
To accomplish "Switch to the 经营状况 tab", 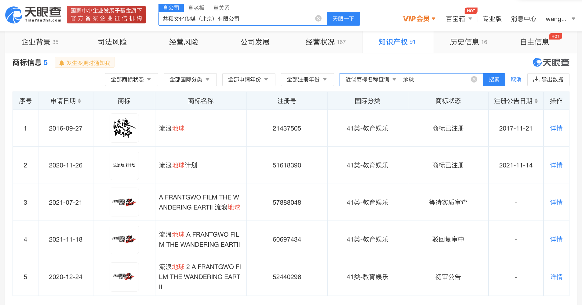I will 326,42.
